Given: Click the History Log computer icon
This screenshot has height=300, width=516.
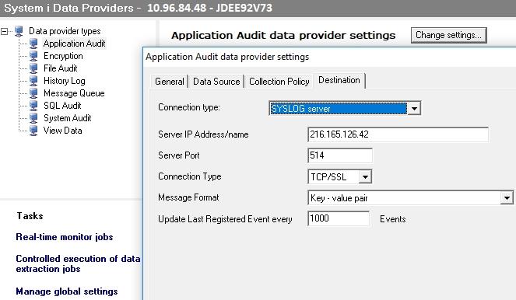Looking at the screenshot, I should 33,81.
